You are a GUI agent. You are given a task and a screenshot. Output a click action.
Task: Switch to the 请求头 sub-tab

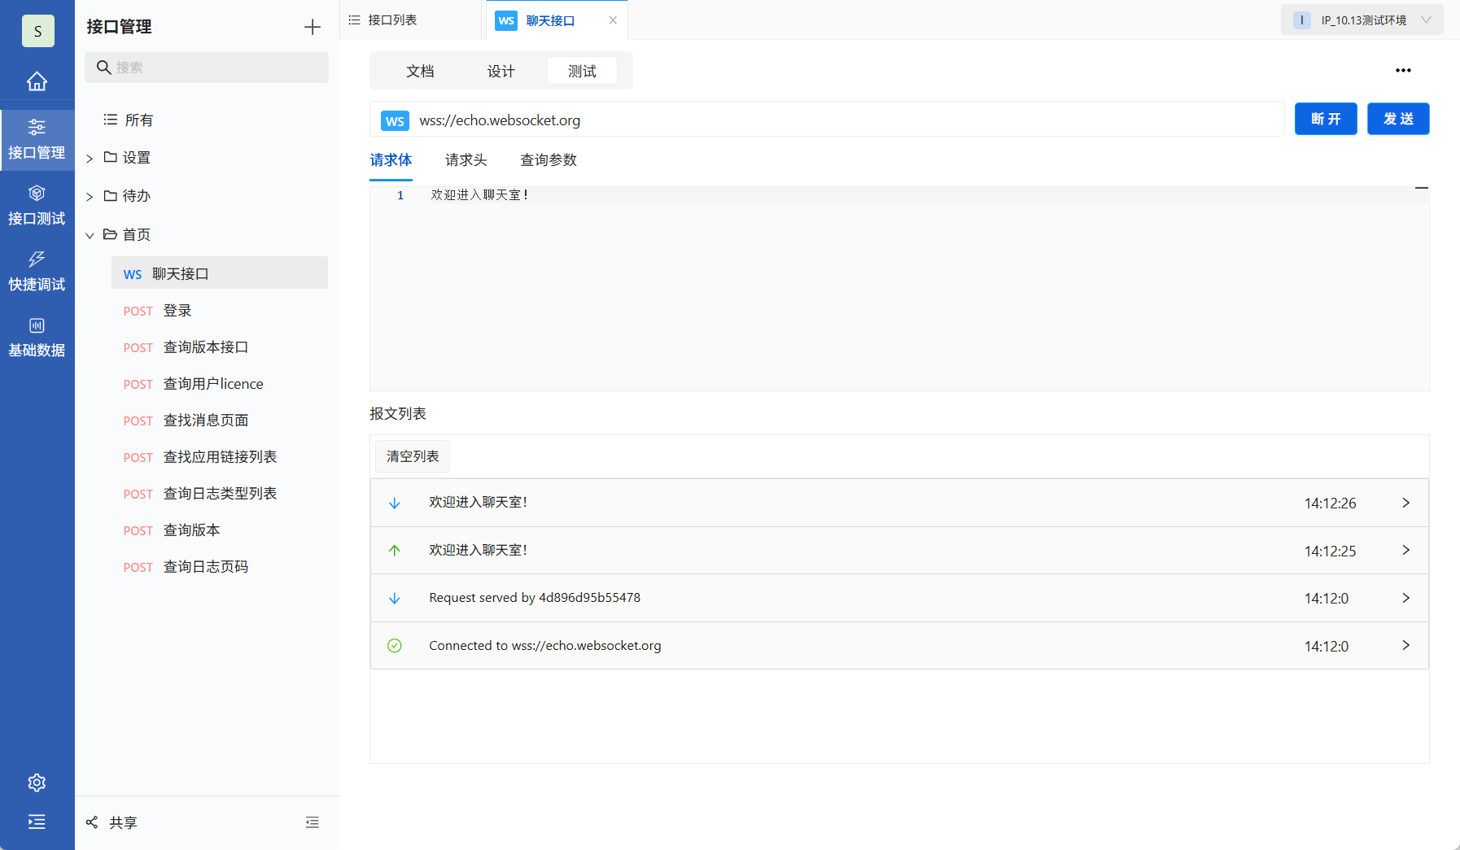coord(466,160)
